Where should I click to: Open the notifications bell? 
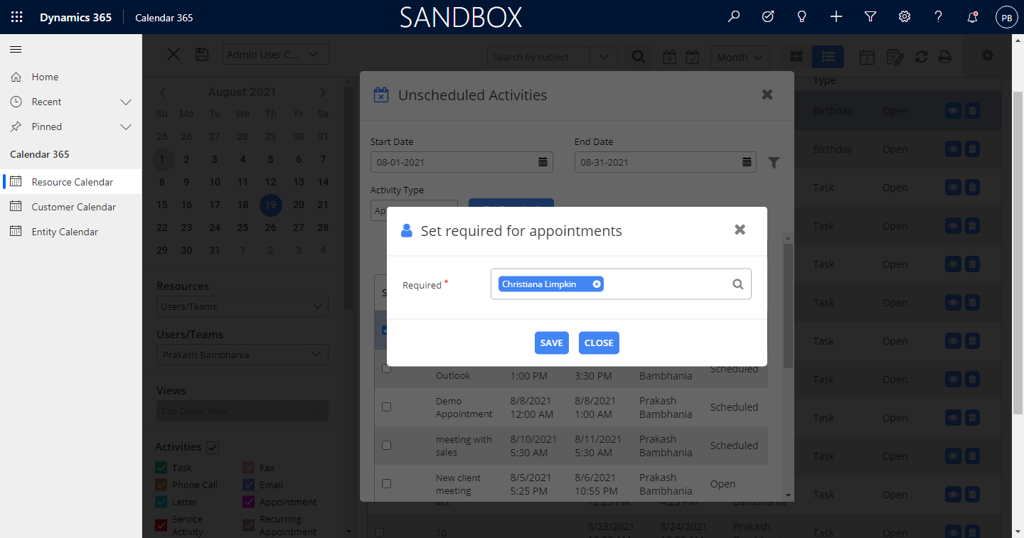pyautogui.click(x=972, y=17)
